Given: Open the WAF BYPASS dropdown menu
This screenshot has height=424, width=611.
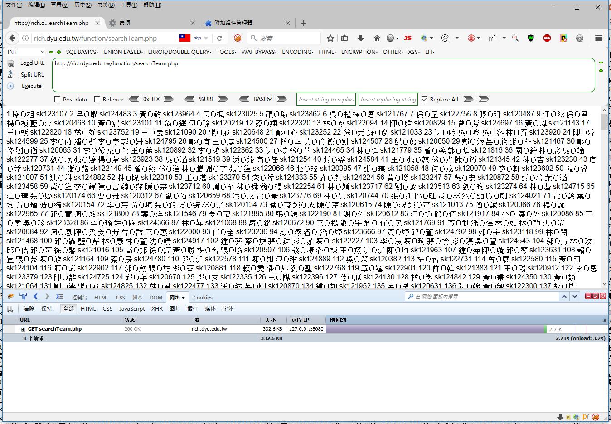Looking at the screenshot, I should [259, 52].
